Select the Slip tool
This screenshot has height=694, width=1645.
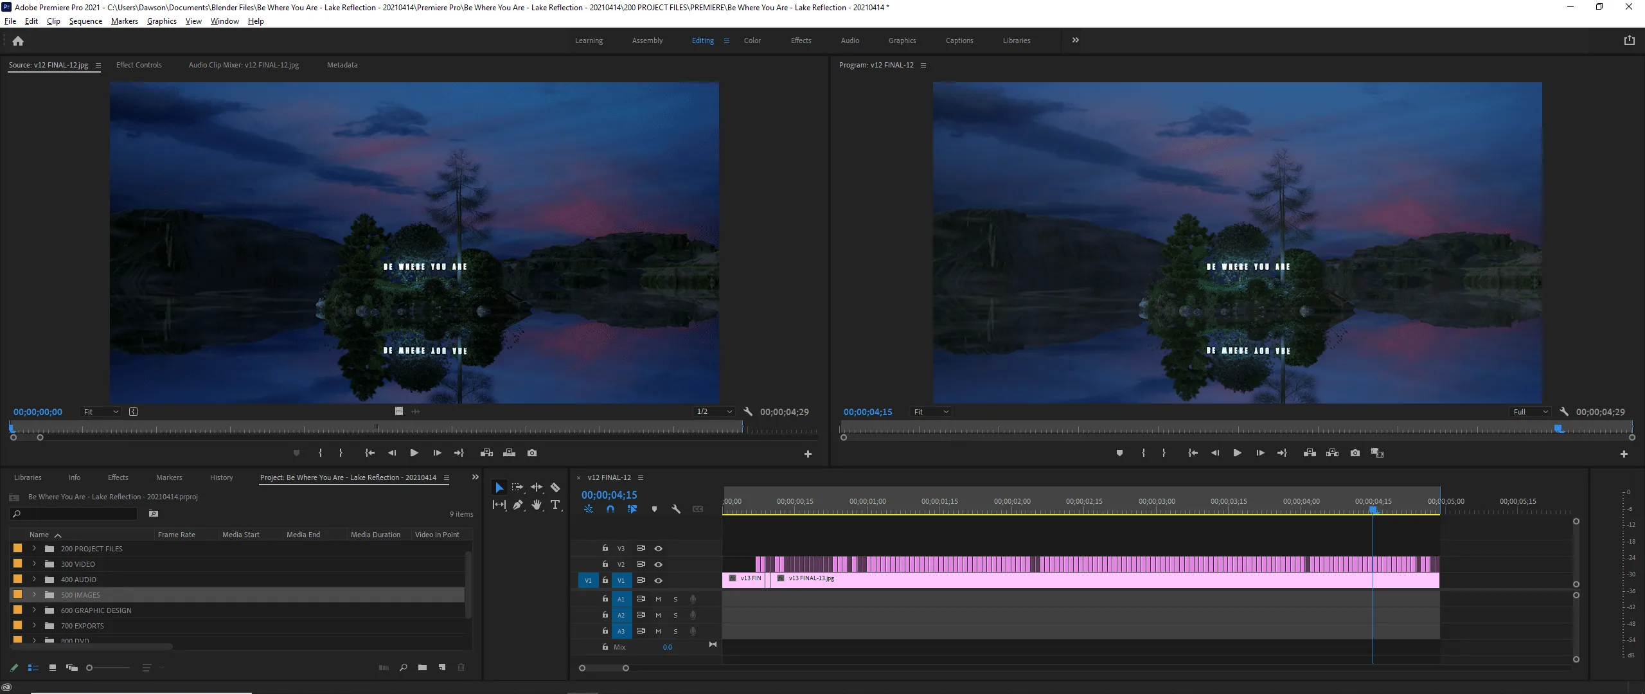click(499, 505)
